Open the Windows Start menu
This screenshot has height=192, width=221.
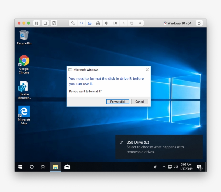20,167
